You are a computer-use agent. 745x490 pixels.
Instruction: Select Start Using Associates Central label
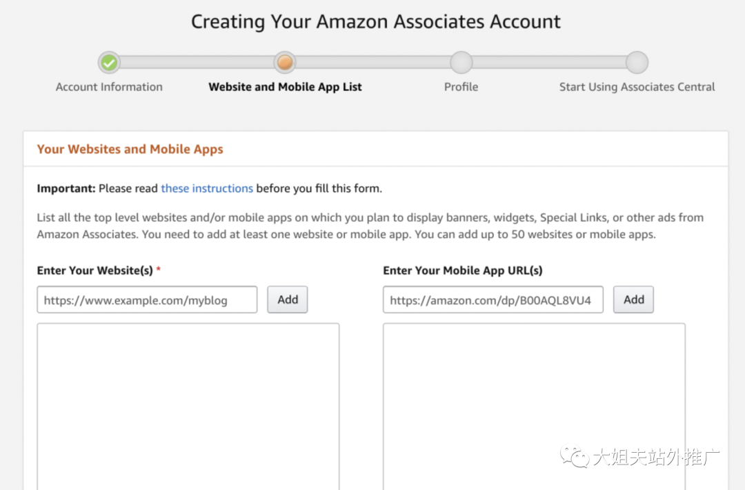click(637, 87)
